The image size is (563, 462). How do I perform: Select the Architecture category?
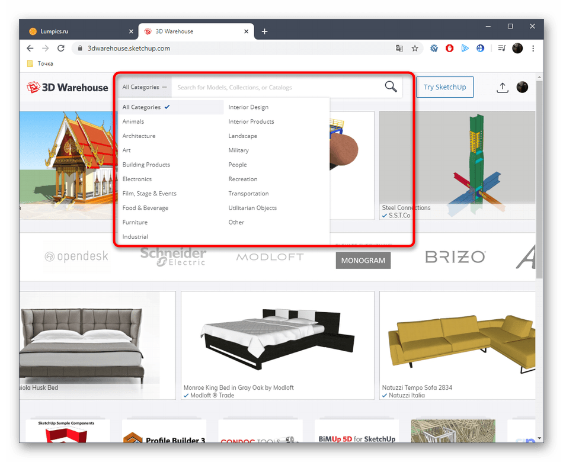139,136
